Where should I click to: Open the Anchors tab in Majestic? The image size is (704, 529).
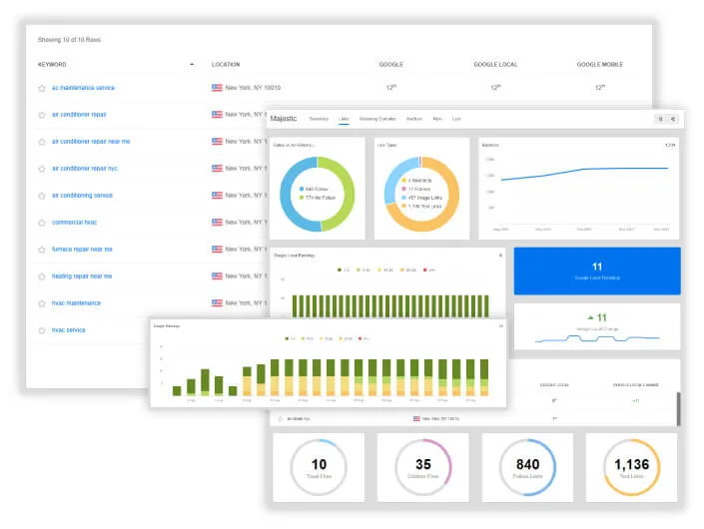tap(414, 119)
